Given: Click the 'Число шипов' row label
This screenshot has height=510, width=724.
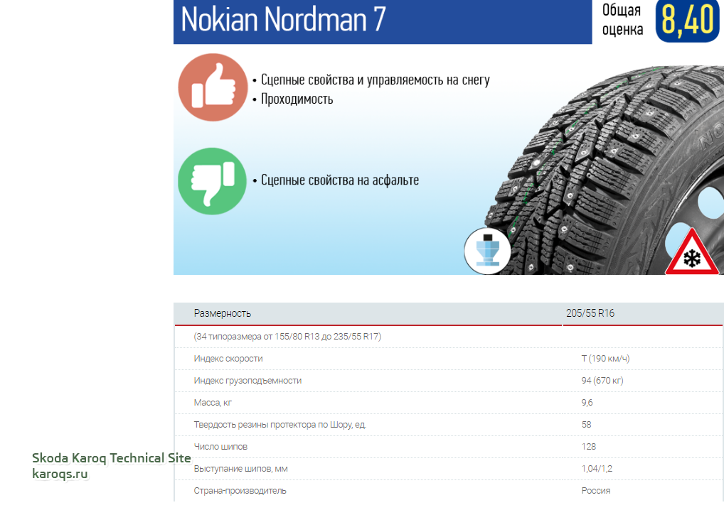Looking at the screenshot, I should click(220, 447).
